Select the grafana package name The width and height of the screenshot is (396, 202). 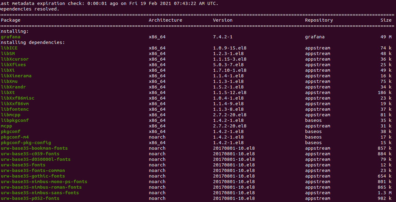tap(11, 37)
